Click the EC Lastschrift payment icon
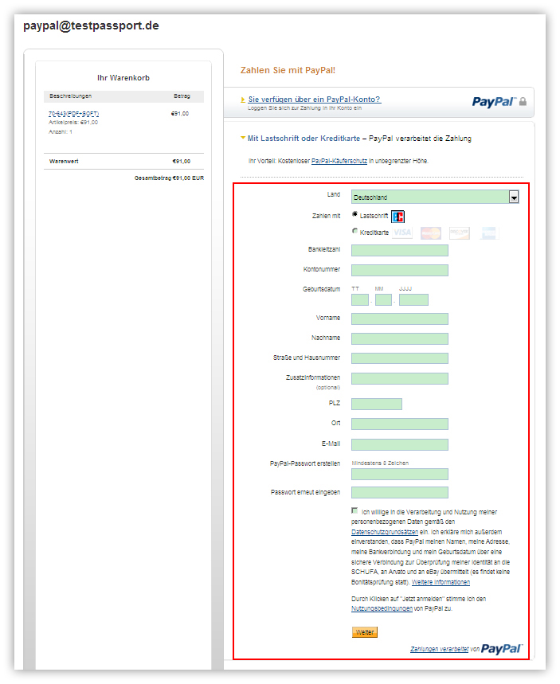 click(398, 216)
